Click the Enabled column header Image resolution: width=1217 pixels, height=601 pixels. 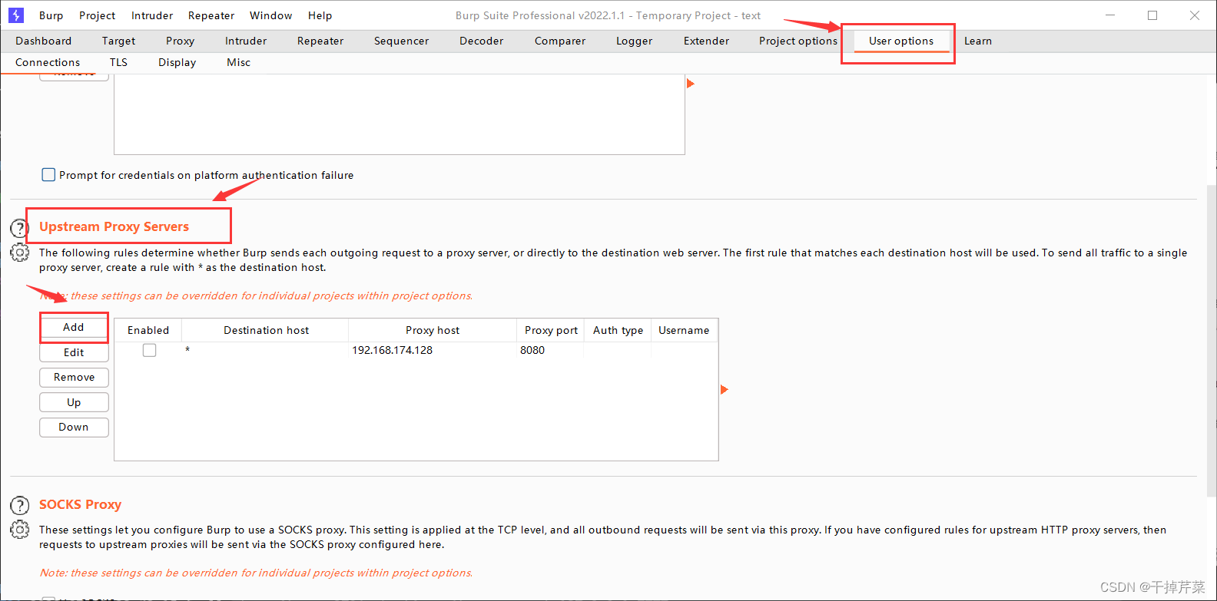[x=148, y=330]
